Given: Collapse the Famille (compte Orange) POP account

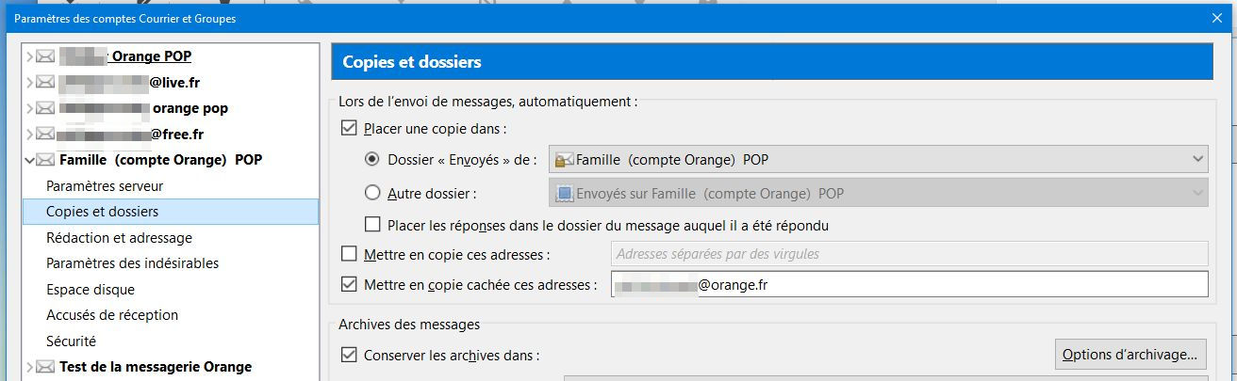Looking at the screenshot, I should click(x=29, y=160).
